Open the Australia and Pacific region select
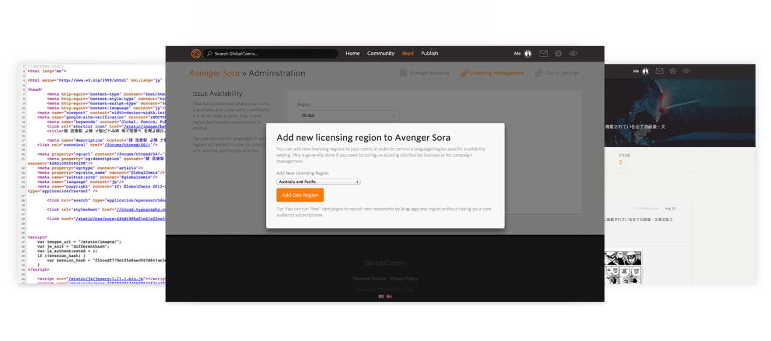771x341 pixels. [x=318, y=182]
